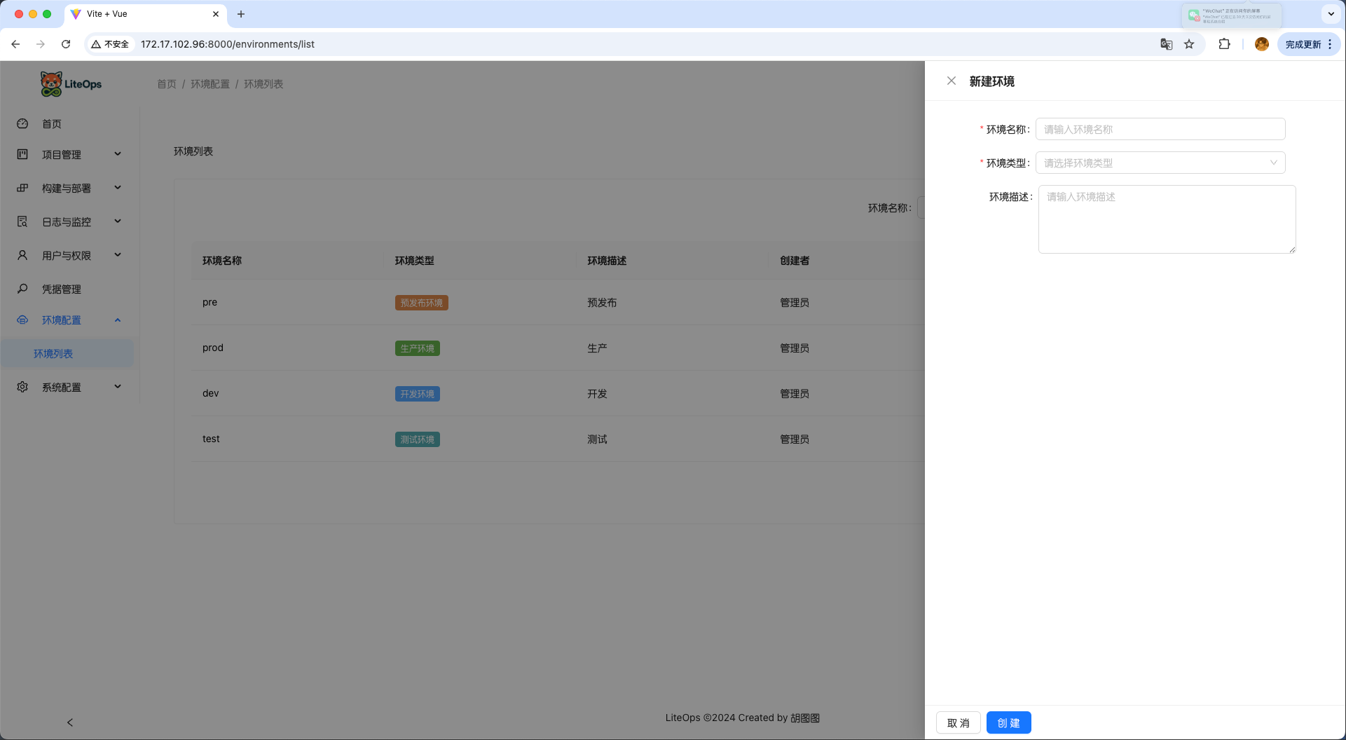Click the 测试环境 tag
The width and height of the screenshot is (1346, 740).
click(418, 439)
